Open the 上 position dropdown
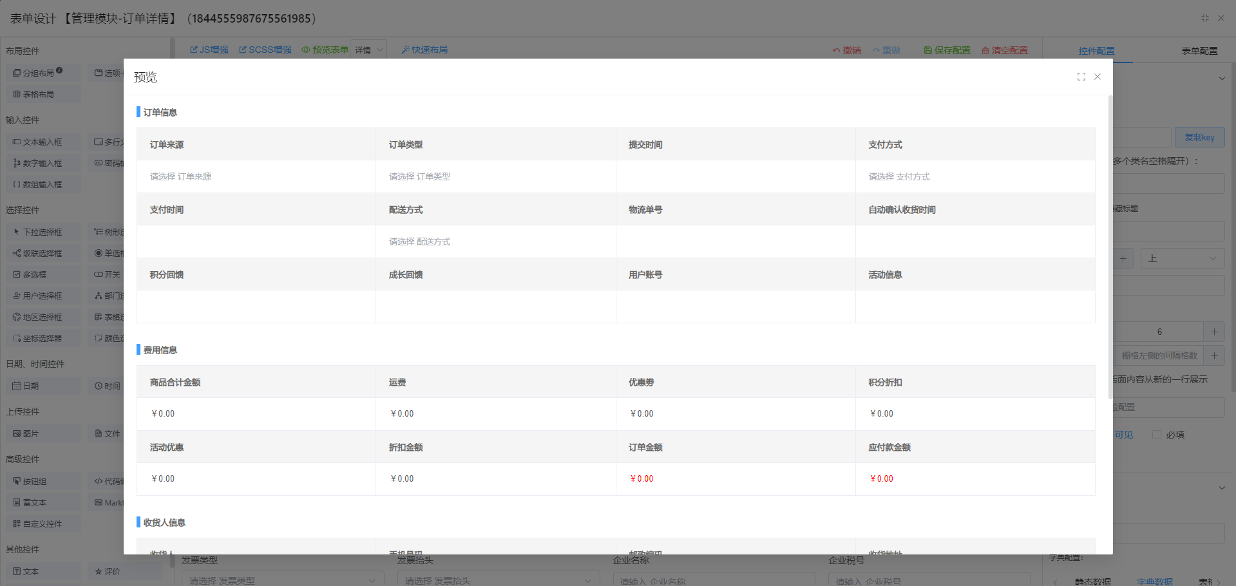Viewport: 1236px width, 586px height. (1183, 258)
